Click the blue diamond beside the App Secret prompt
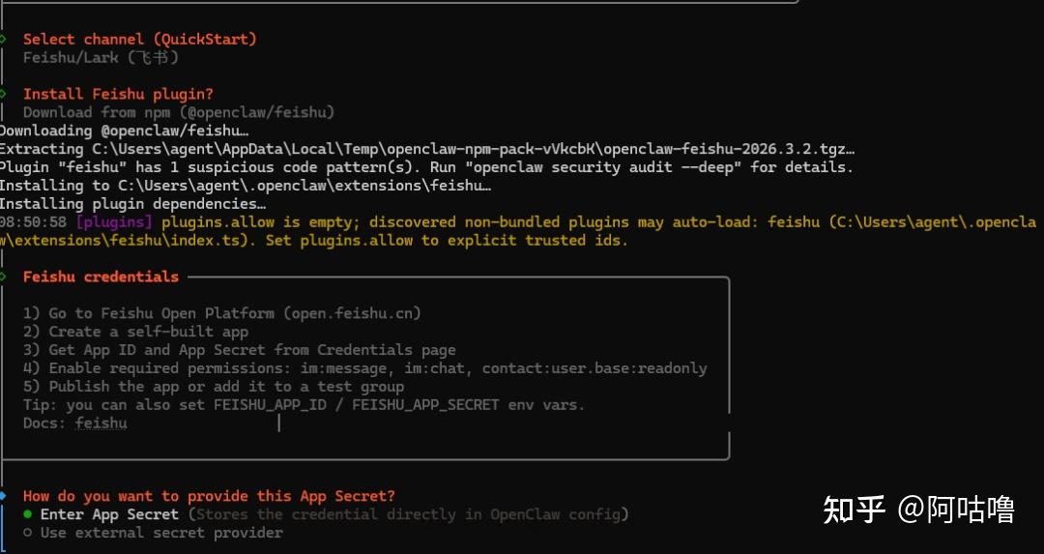1044x554 pixels. click(3, 496)
